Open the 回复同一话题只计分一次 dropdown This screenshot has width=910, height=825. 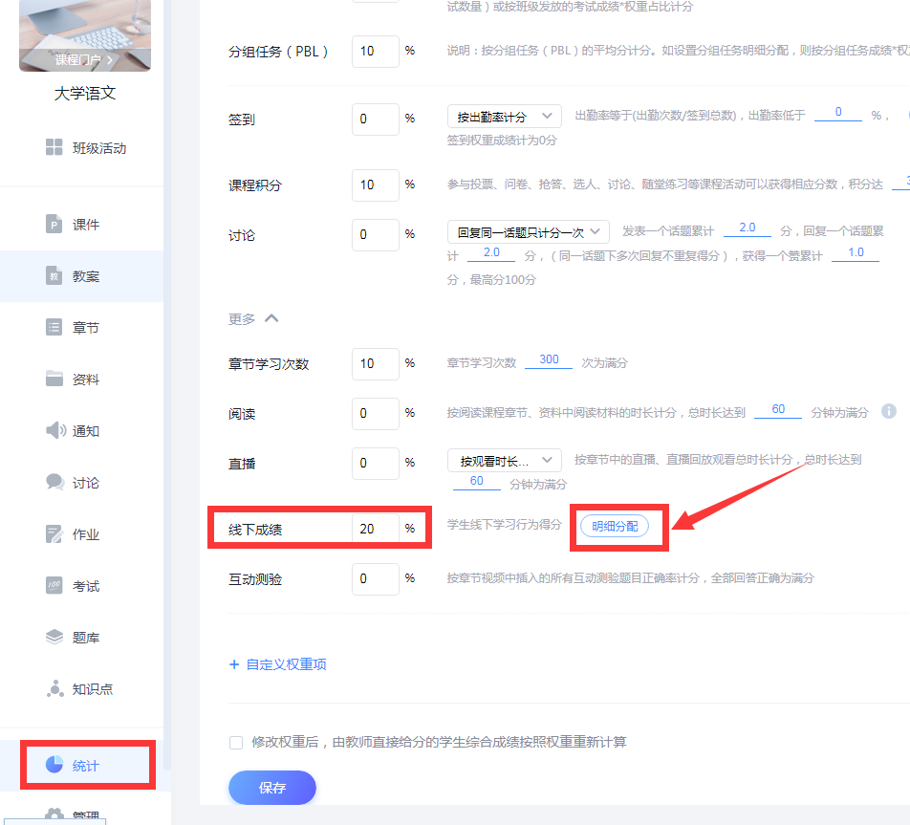[x=528, y=231]
